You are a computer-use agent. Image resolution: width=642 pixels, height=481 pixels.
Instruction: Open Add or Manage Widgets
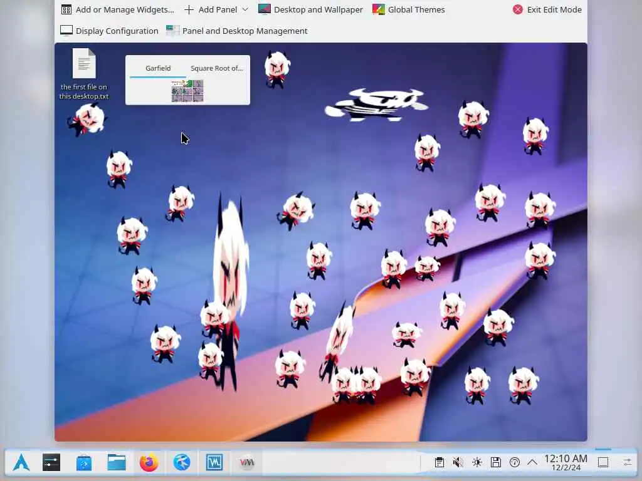point(117,9)
